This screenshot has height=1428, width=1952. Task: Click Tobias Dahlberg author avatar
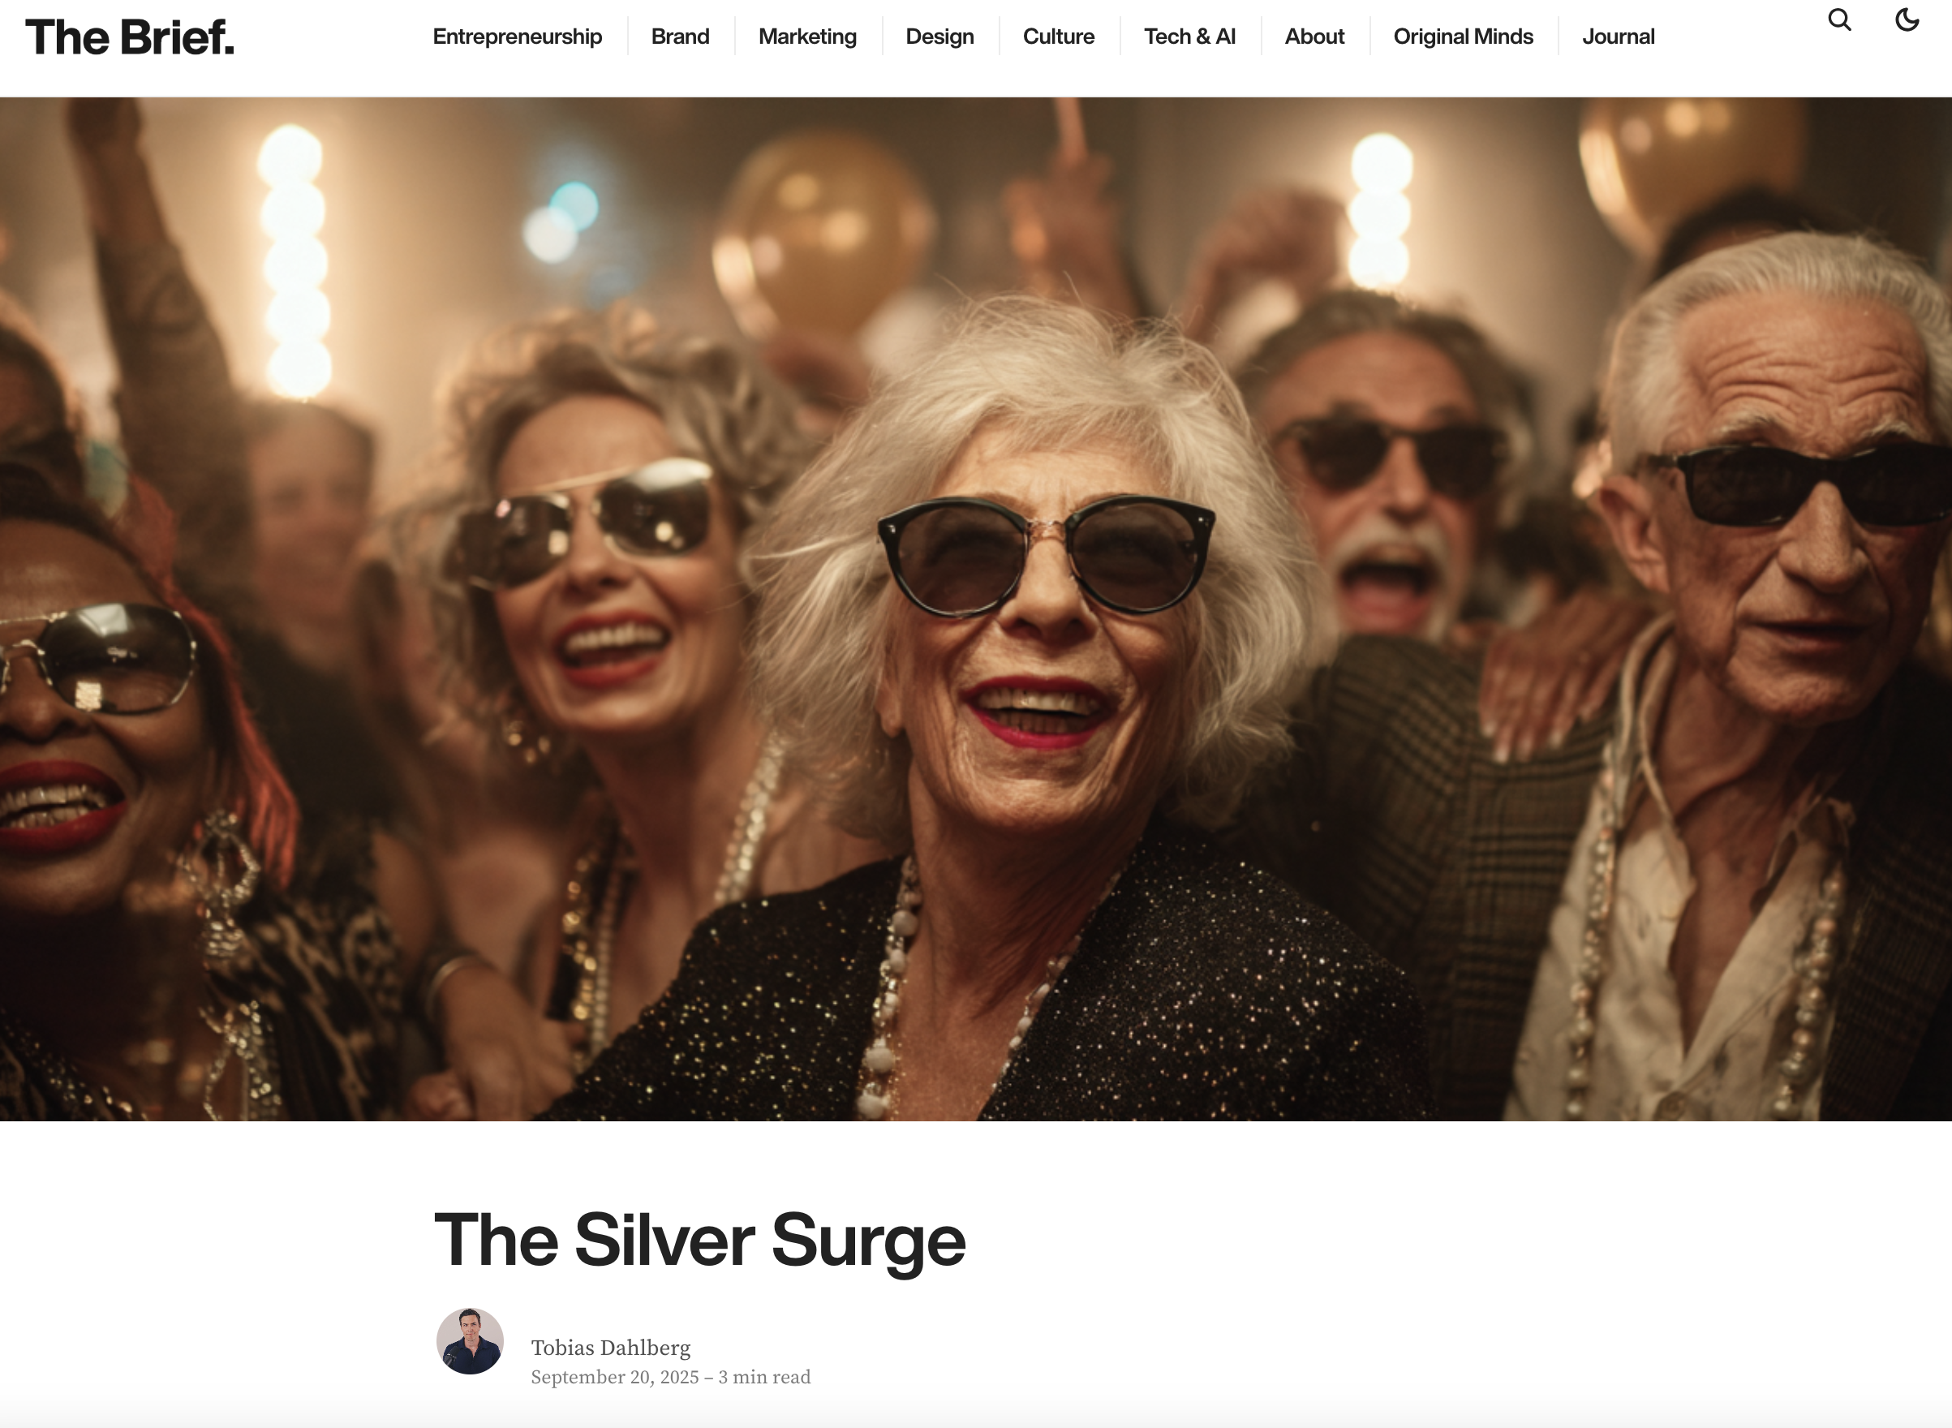(x=469, y=1340)
